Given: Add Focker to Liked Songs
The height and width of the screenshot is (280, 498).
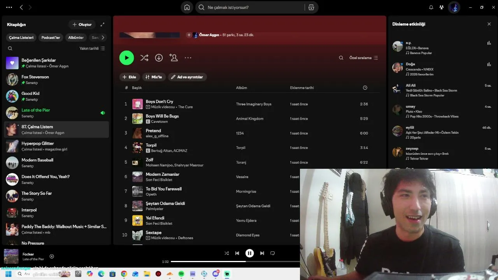Looking at the screenshot, I should (x=52, y=256).
